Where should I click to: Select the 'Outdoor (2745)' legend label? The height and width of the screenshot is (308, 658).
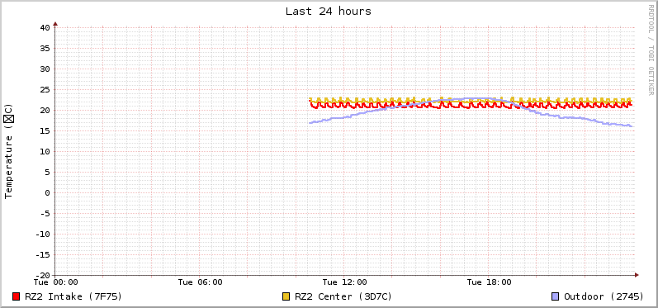[604, 296]
